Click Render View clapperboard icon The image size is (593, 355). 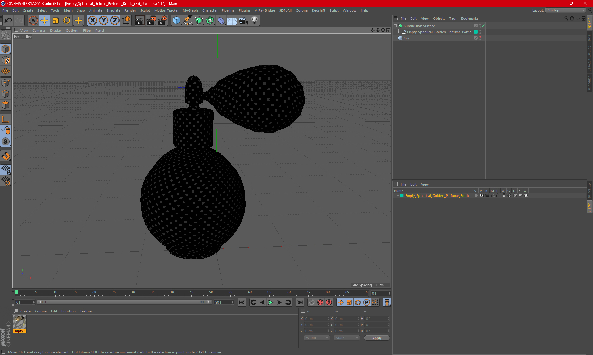pyautogui.click(x=140, y=21)
